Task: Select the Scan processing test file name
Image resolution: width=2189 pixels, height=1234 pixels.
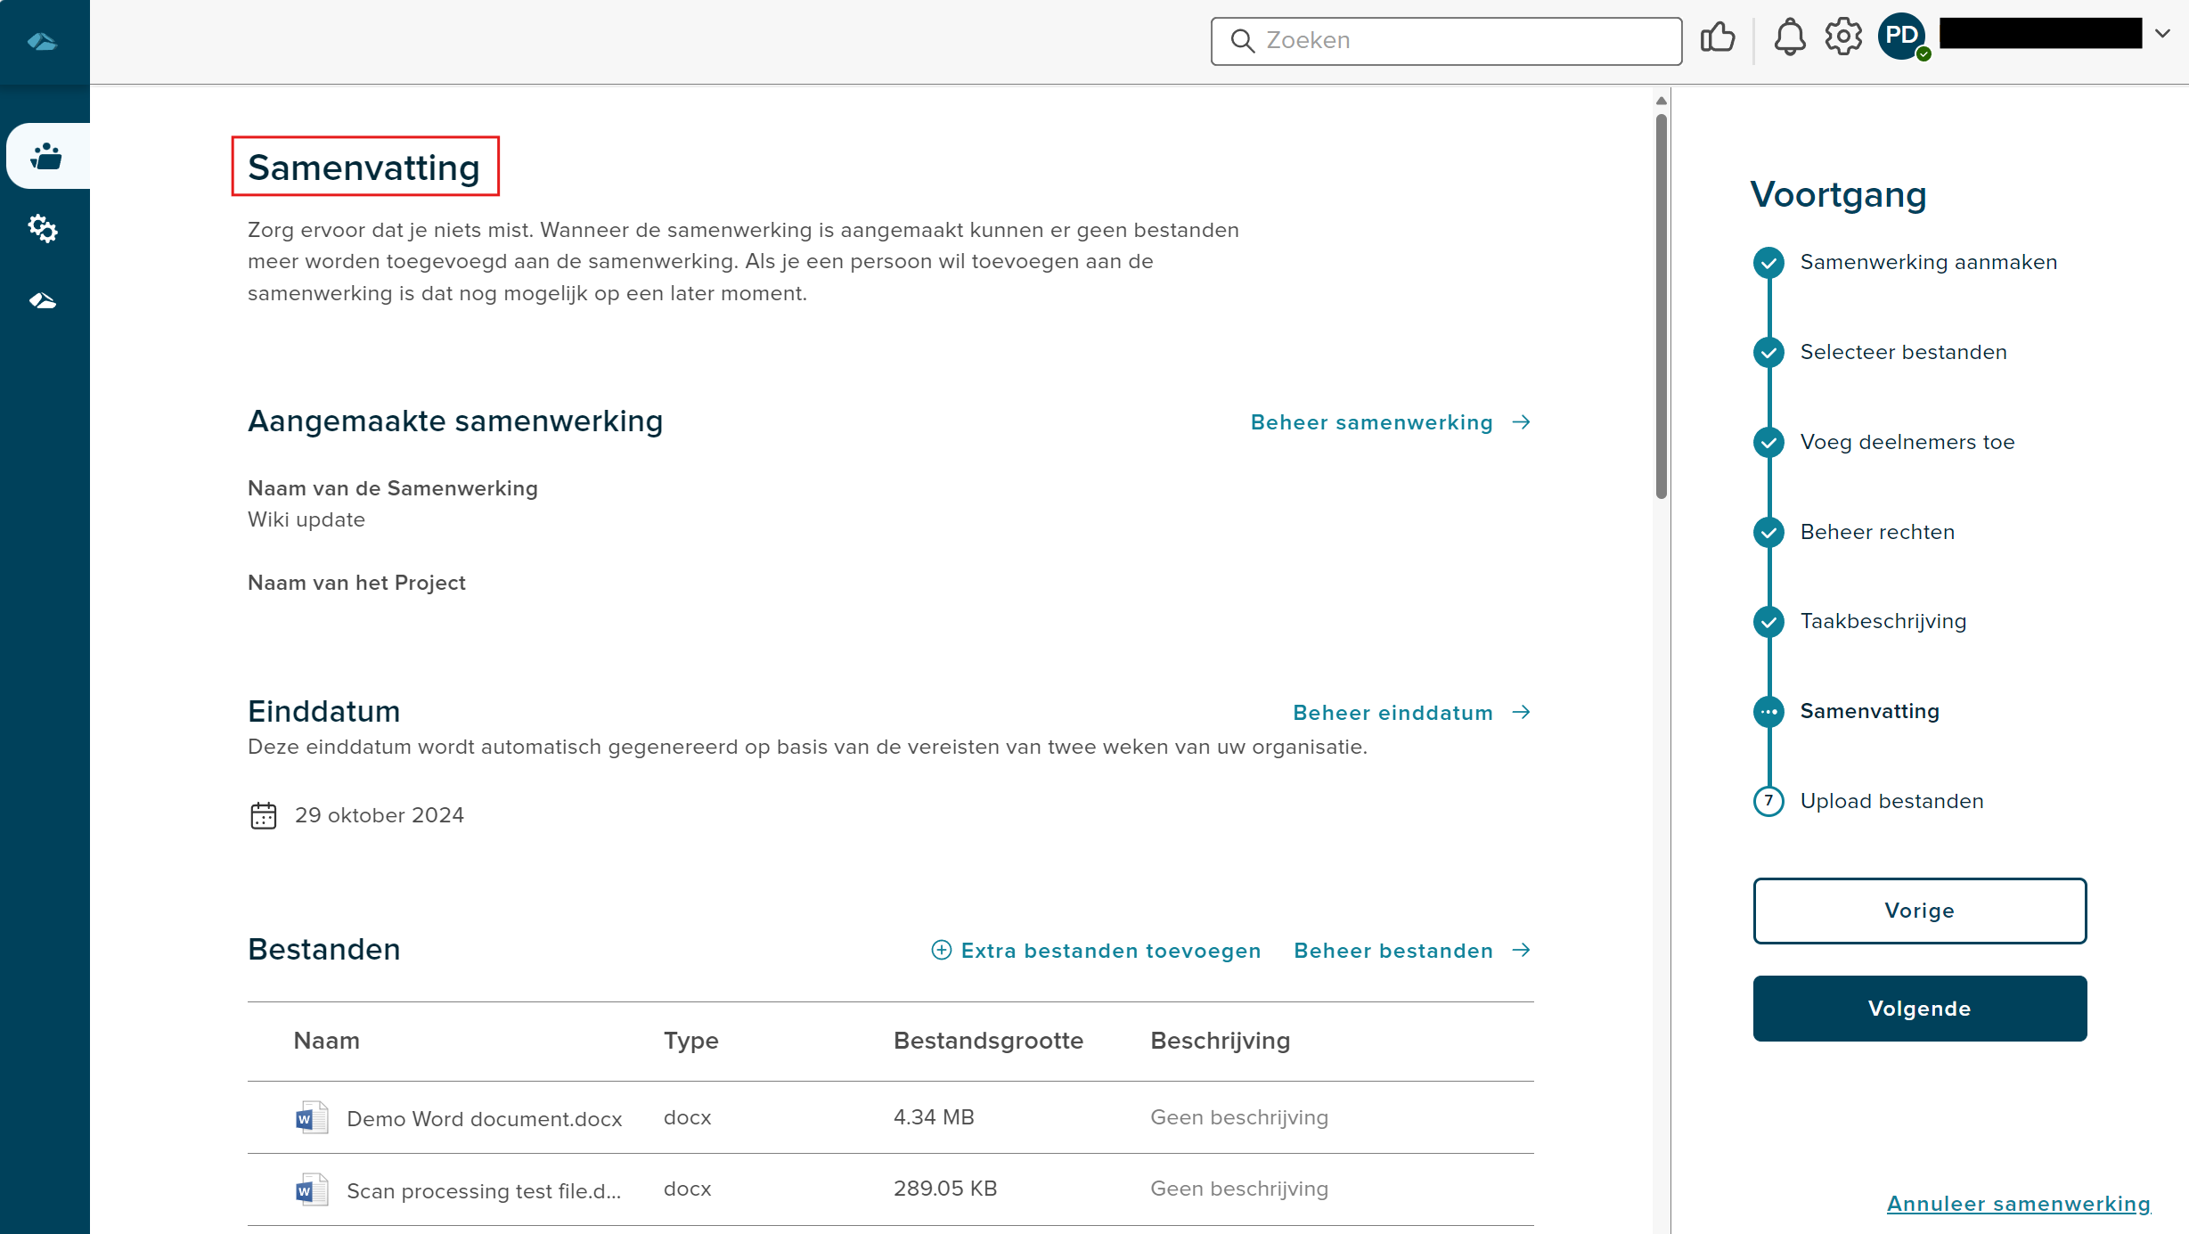Action: pyautogui.click(x=484, y=1191)
